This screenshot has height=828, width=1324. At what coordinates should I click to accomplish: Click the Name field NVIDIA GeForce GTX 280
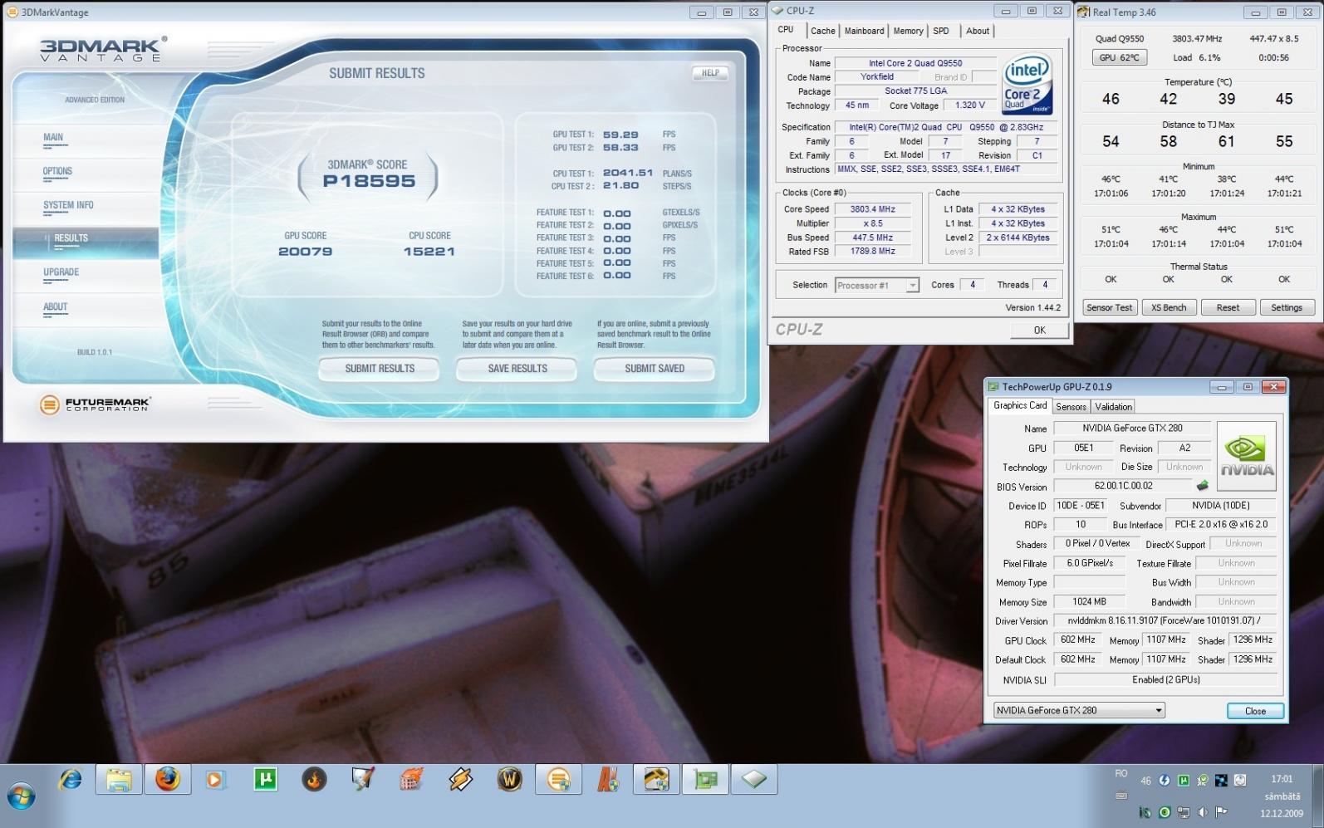tap(1132, 429)
